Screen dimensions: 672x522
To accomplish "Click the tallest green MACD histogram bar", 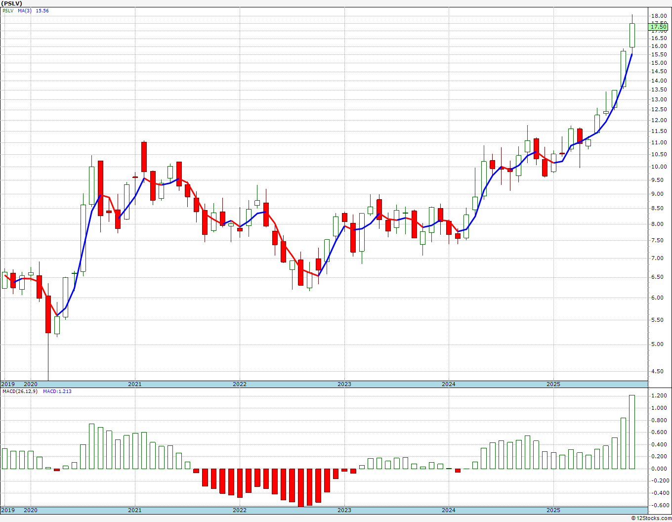I will tap(631, 432).
